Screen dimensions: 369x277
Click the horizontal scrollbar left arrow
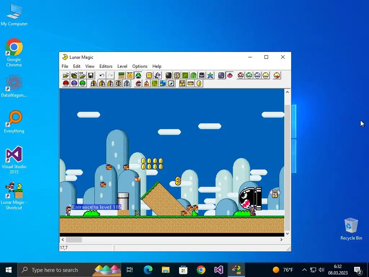pos(63,240)
